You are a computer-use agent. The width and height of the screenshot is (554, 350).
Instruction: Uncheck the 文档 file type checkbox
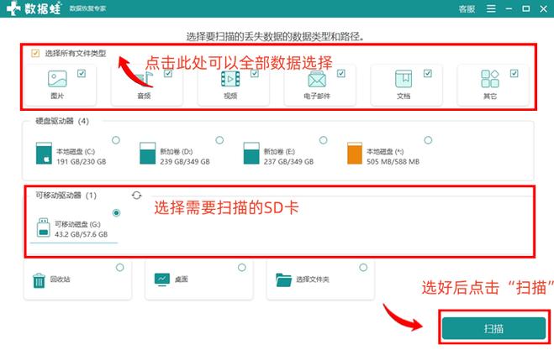(x=428, y=73)
